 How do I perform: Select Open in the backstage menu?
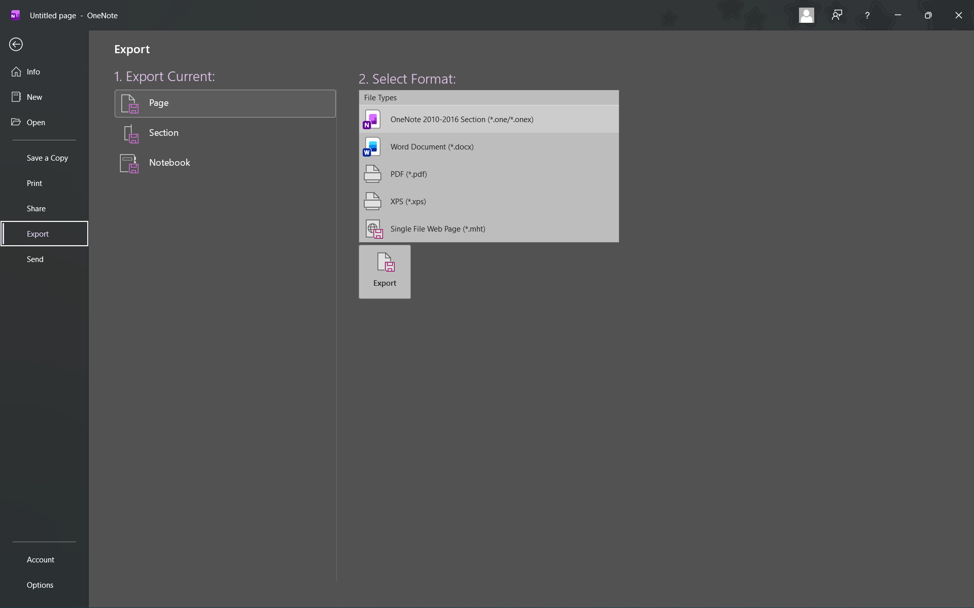pyautogui.click(x=44, y=122)
